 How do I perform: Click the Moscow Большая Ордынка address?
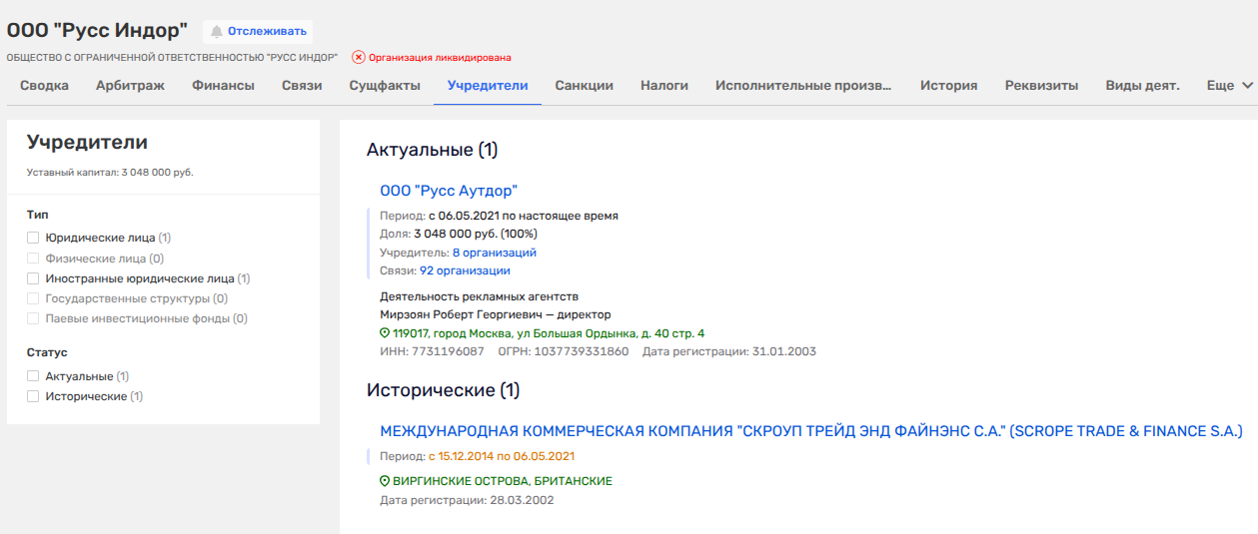[x=549, y=333]
